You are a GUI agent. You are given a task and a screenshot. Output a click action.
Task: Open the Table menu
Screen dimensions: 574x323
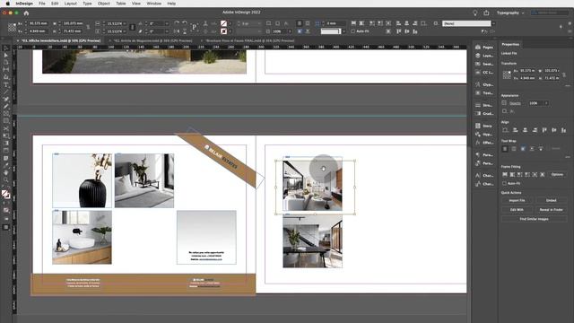click(121, 4)
